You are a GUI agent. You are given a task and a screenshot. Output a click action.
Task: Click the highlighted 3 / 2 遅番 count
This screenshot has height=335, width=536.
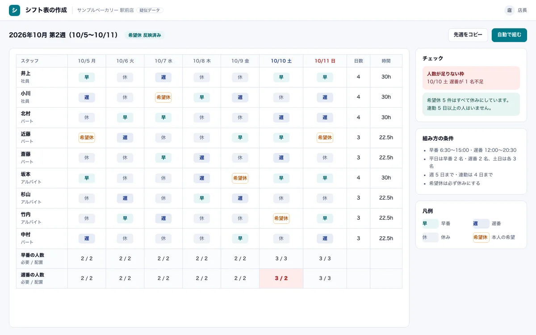pyautogui.click(x=281, y=278)
